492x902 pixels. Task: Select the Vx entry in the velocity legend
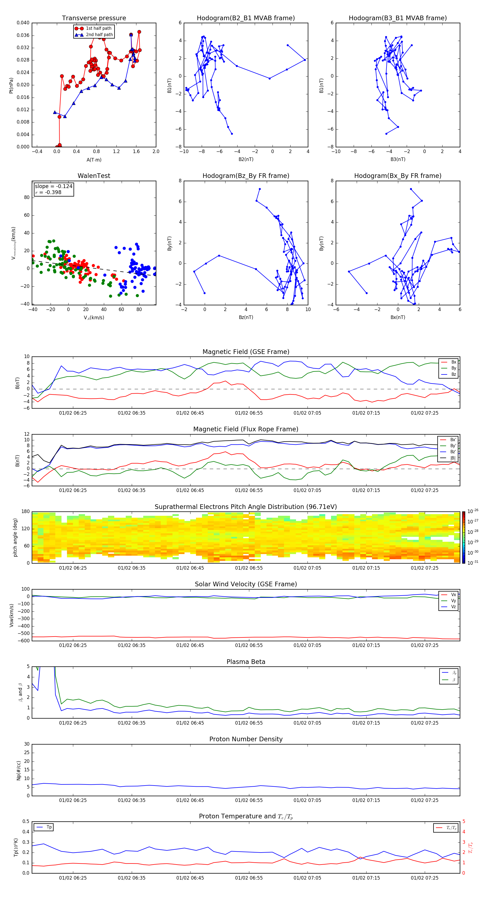tap(449, 594)
